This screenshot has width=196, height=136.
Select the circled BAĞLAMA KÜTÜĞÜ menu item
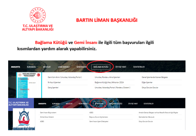(101, 67)
